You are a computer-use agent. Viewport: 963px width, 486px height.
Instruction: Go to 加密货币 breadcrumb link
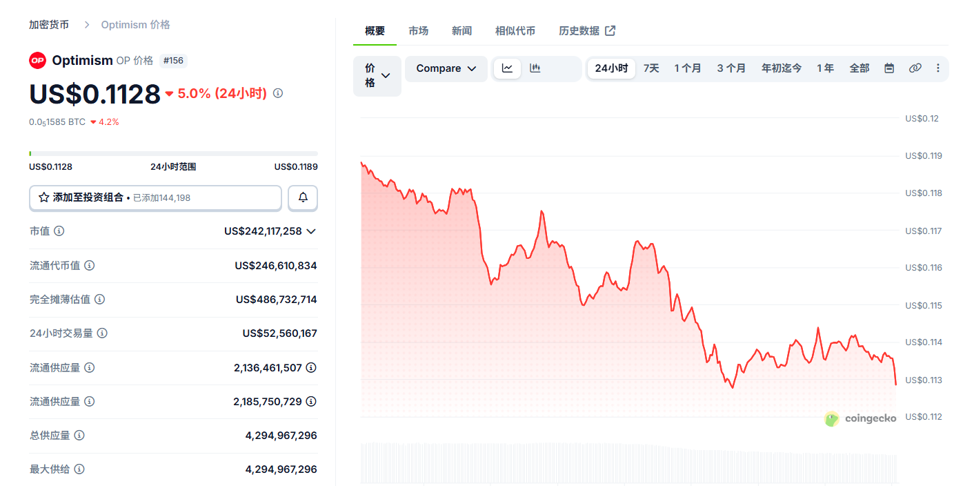click(49, 25)
